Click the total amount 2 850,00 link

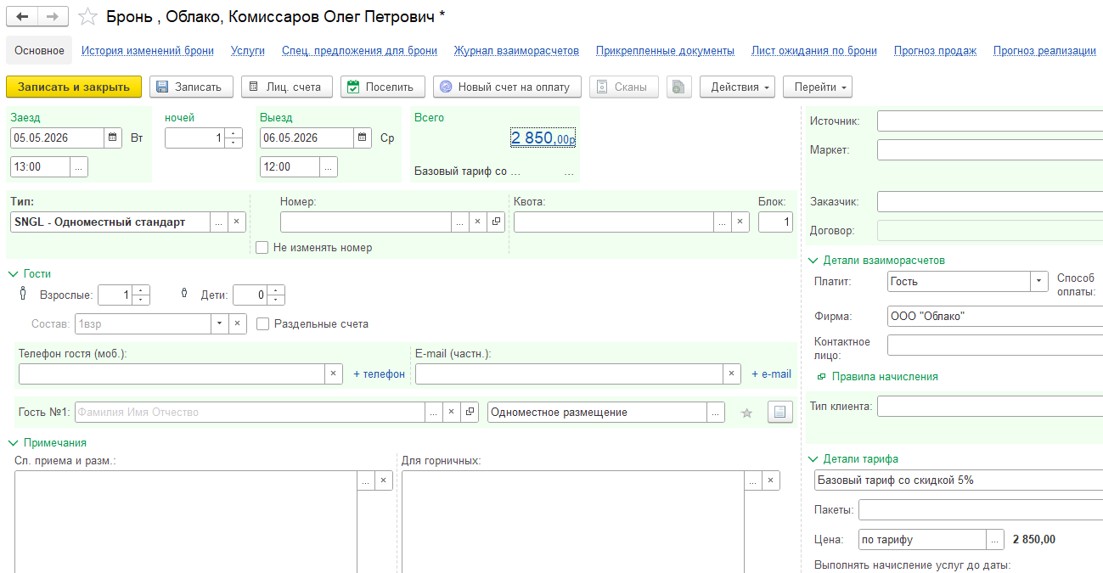click(x=543, y=138)
